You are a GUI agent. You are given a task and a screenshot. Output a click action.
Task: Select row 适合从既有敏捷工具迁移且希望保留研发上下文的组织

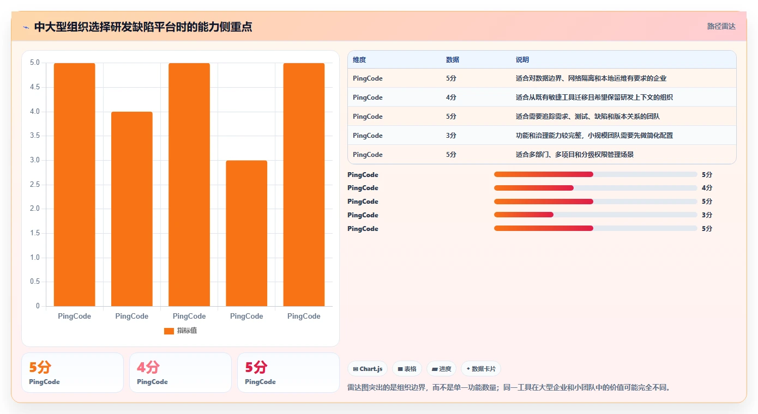[542, 98]
